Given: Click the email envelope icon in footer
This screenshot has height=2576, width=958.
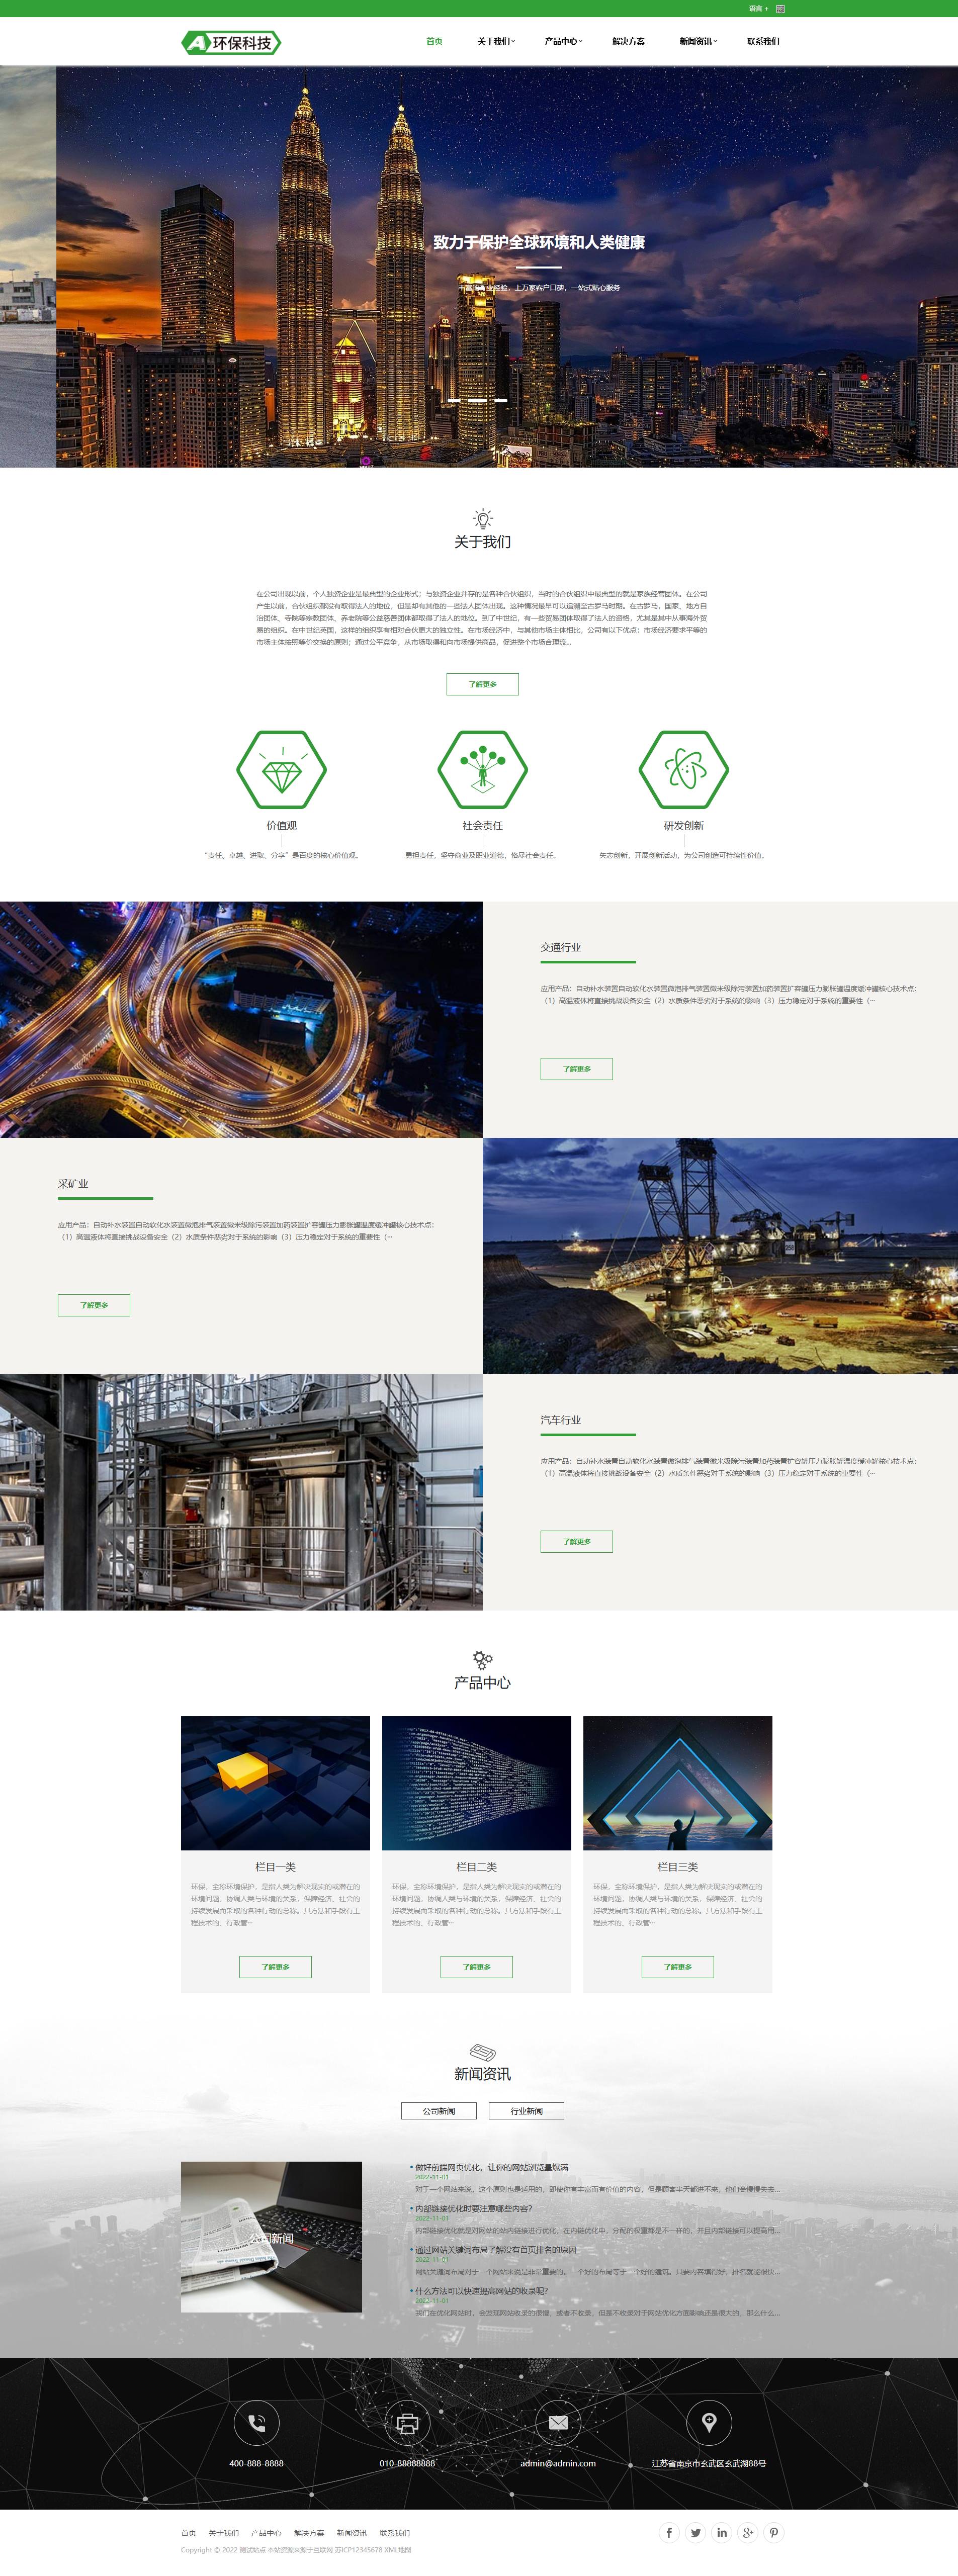Looking at the screenshot, I should point(558,2423).
